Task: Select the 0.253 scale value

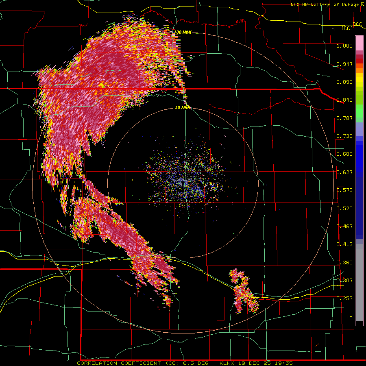Action: coord(344,298)
